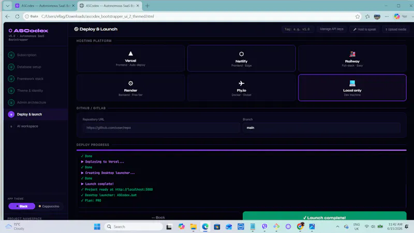Select Deploy & launch sidebar item
The image size is (414, 233).
(36, 114)
